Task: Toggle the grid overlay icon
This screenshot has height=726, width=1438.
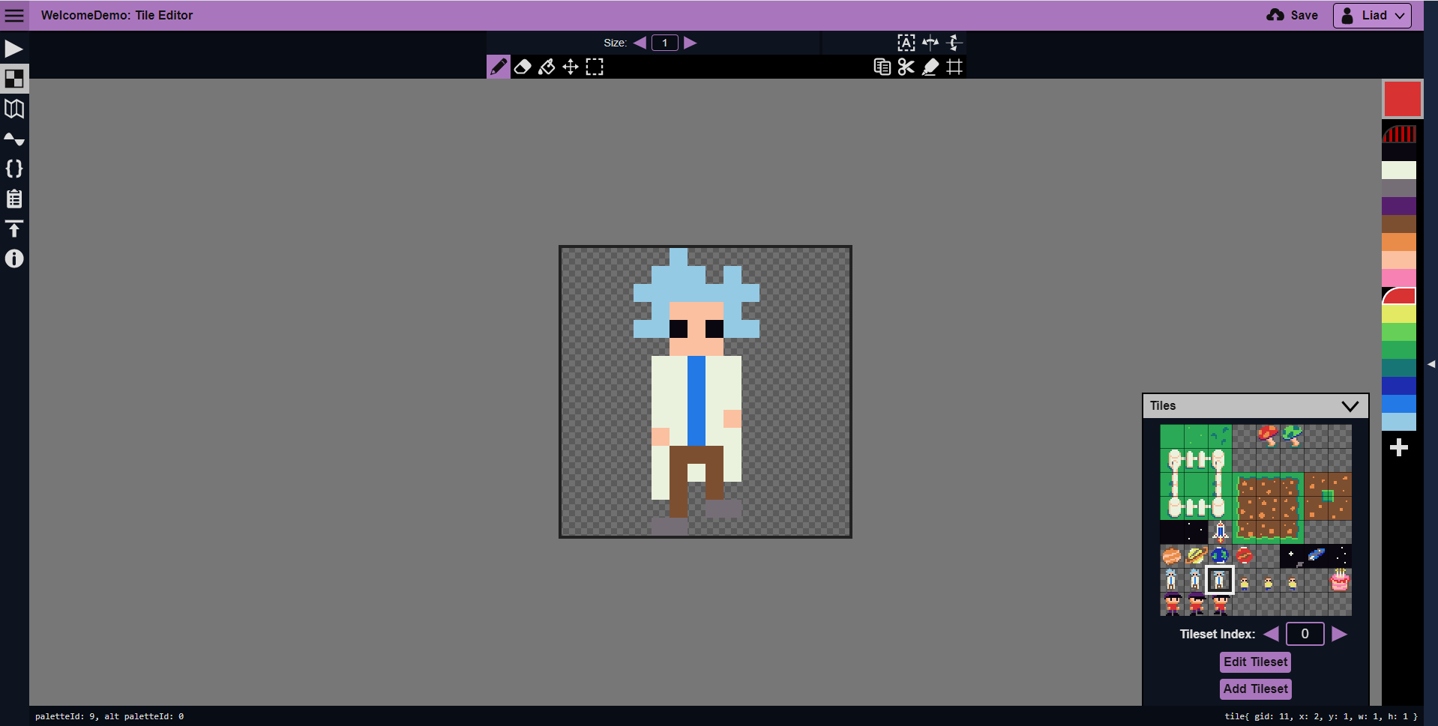Action: tap(954, 67)
